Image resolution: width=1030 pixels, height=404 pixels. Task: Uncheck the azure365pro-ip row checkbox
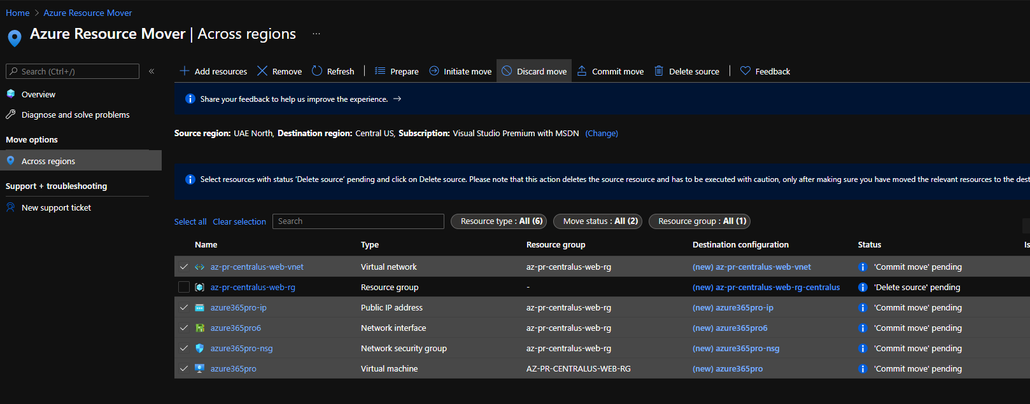[x=184, y=308]
